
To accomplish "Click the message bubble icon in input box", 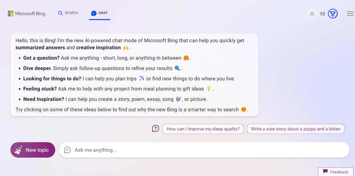I will pos(67,150).
